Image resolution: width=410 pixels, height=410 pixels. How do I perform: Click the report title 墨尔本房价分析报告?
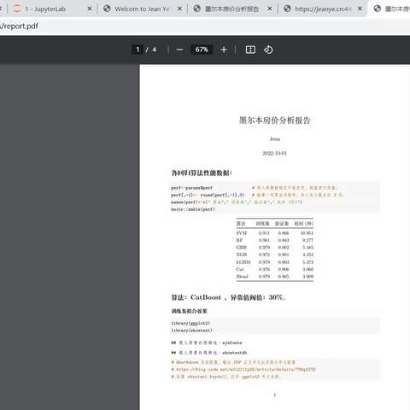275,120
